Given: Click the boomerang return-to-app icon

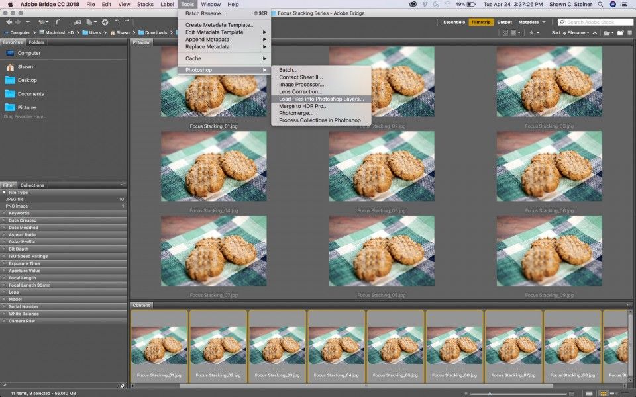Looking at the screenshot, I should [x=58, y=22].
